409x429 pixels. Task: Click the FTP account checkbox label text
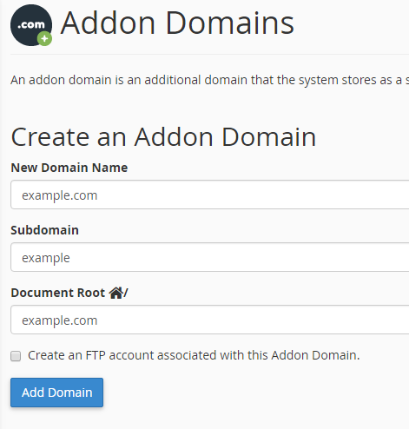click(194, 355)
